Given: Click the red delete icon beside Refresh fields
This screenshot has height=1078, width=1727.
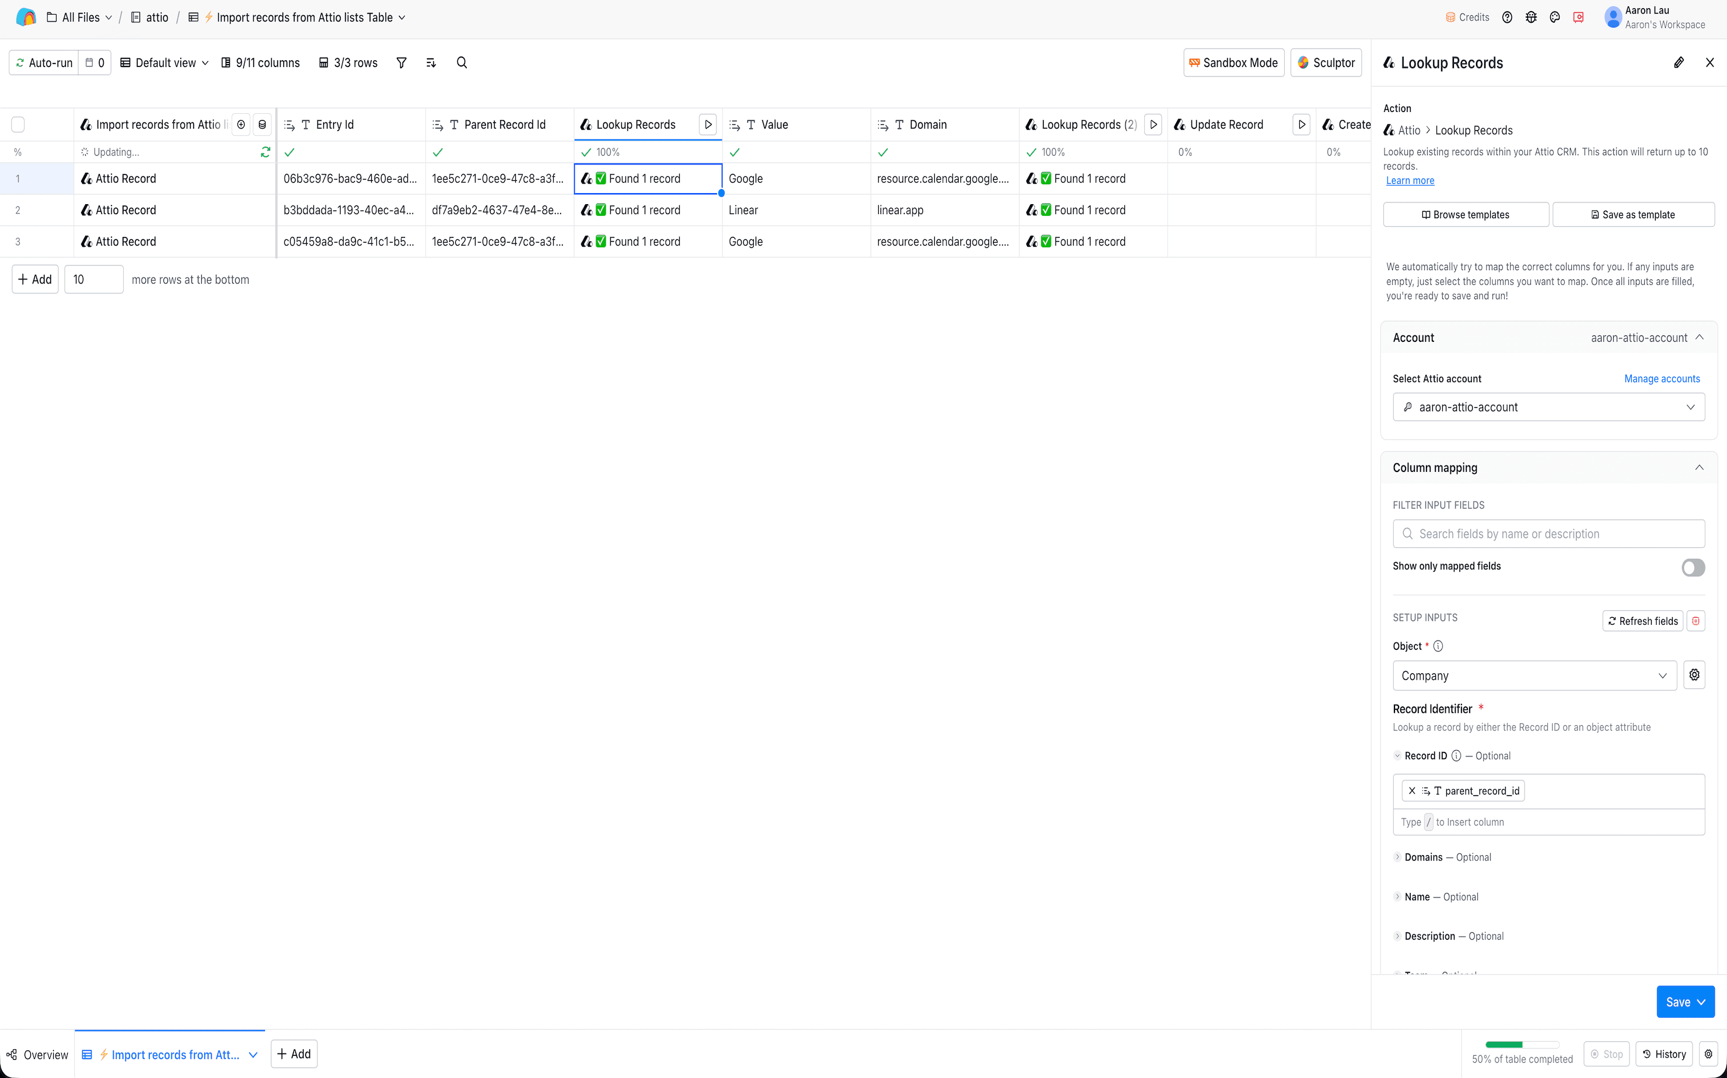Looking at the screenshot, I should [1695, 621].
